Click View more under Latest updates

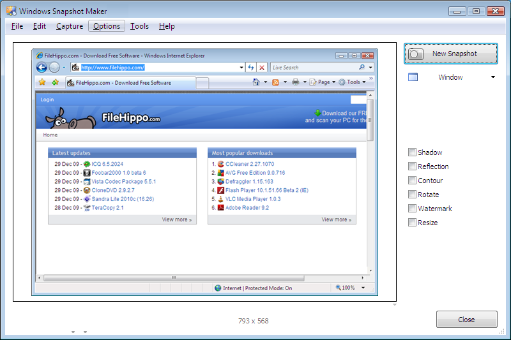pyautogui.click(x=177, y=219)
